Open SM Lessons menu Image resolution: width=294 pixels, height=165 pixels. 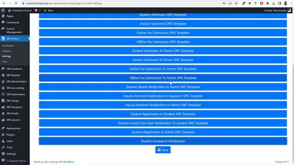(x=15, y=120)
